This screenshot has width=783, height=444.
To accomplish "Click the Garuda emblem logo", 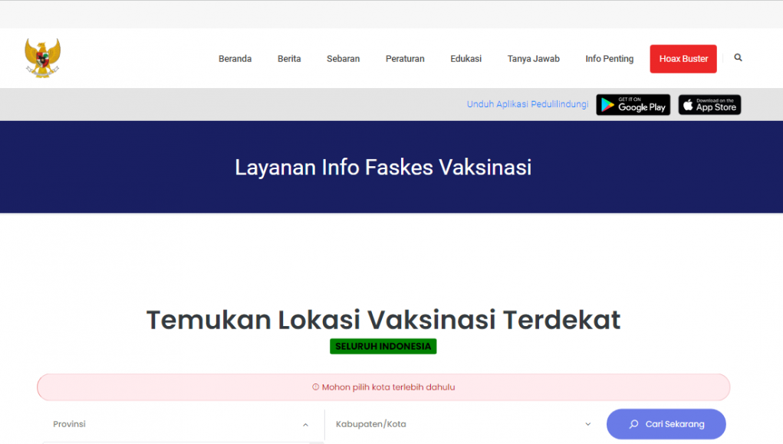I will [42, 58].
